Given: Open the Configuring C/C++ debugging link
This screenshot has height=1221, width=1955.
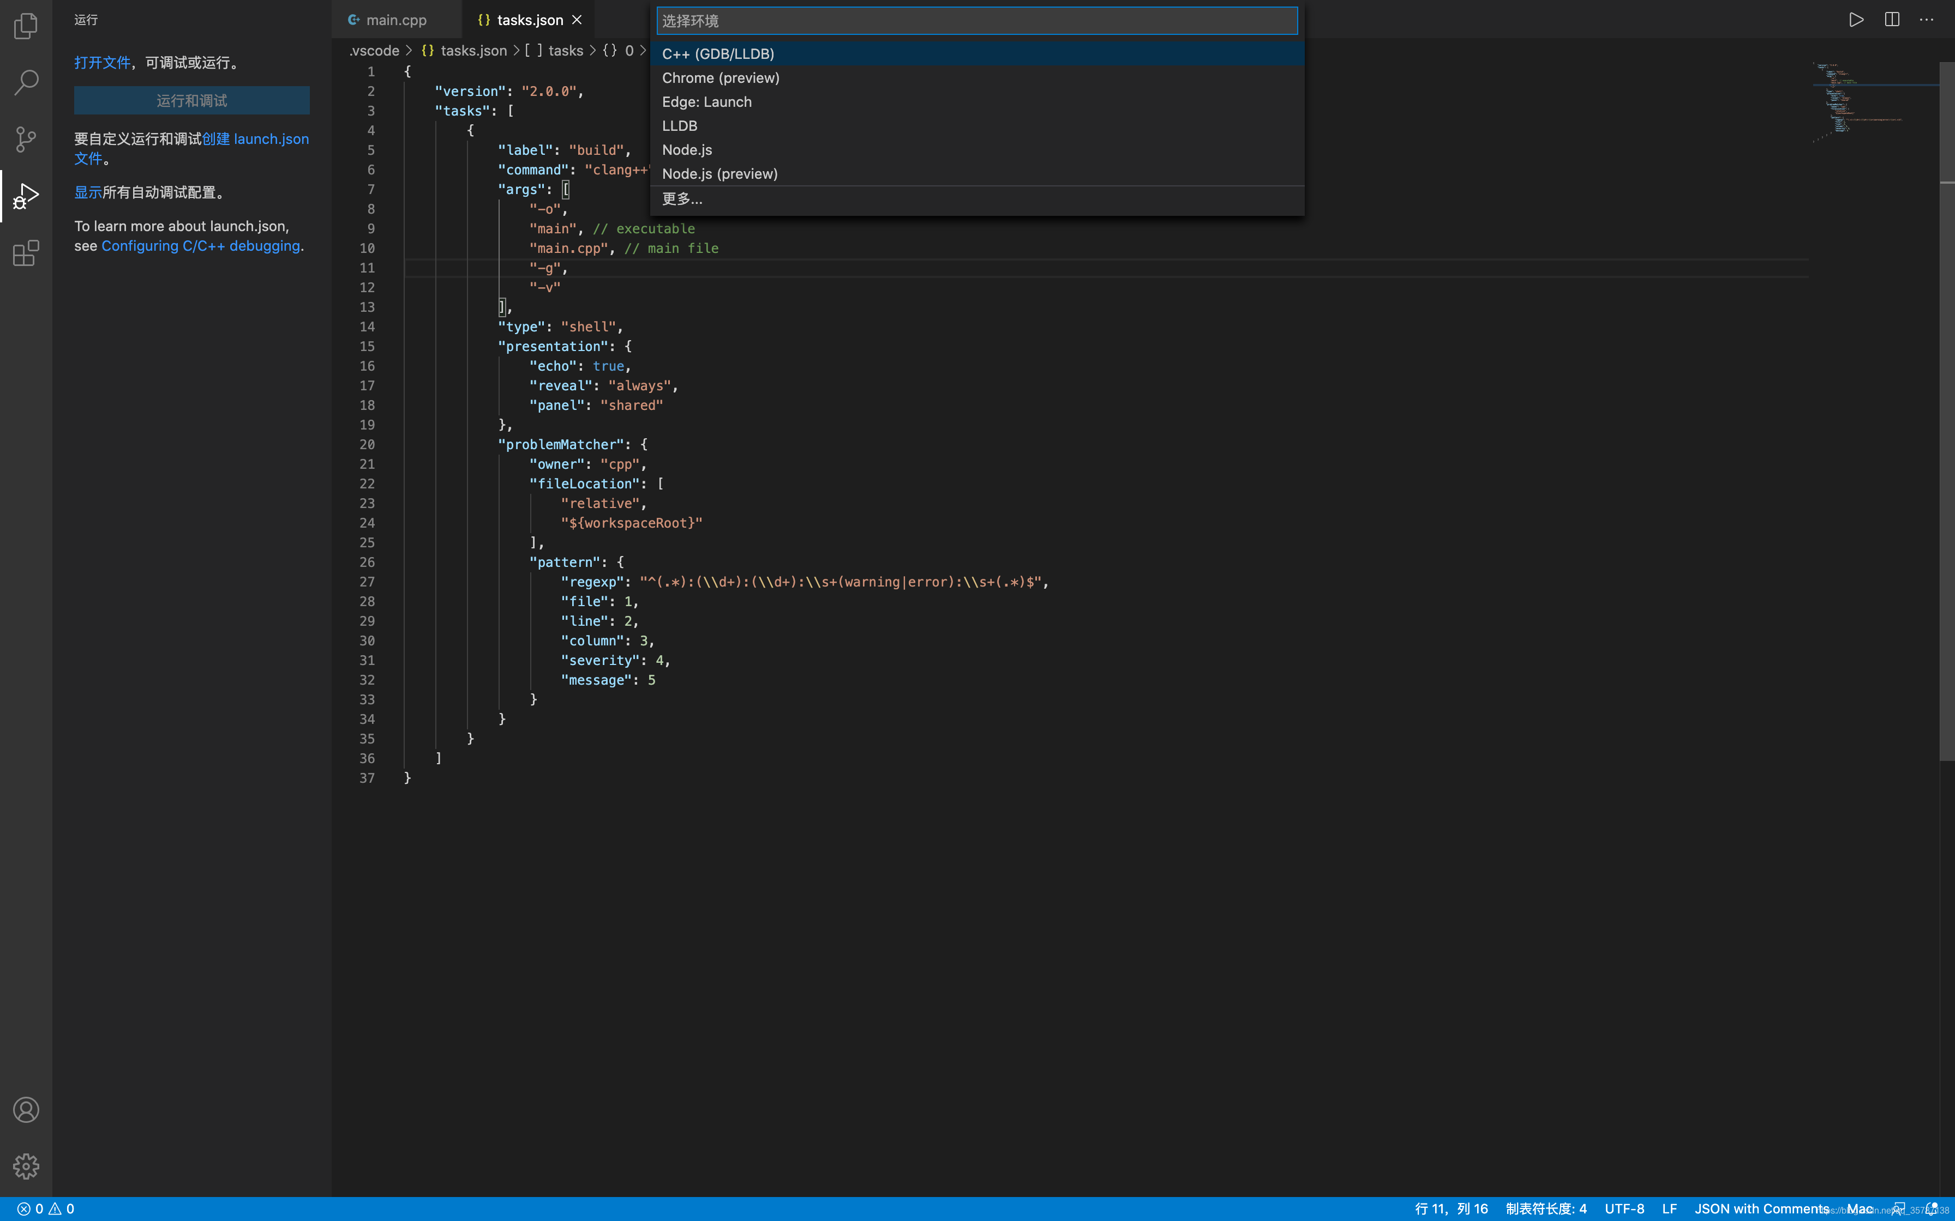Looking at the screenshot, I should pyautogui.click(x=200, y=246).
